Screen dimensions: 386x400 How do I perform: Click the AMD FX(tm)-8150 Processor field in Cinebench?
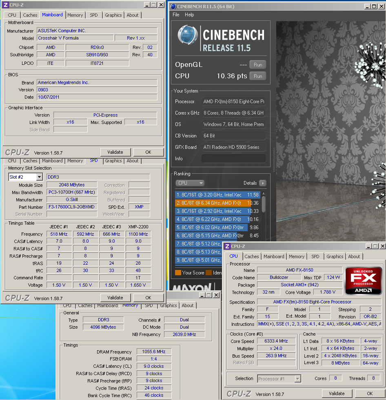coord(233,102)
